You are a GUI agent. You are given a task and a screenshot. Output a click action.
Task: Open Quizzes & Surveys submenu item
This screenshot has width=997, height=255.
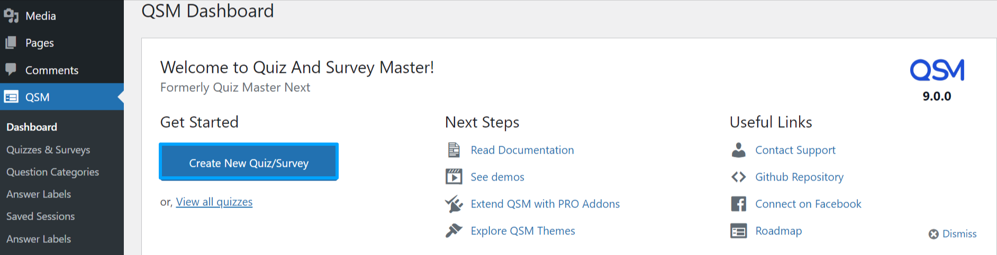pos(48,150)
